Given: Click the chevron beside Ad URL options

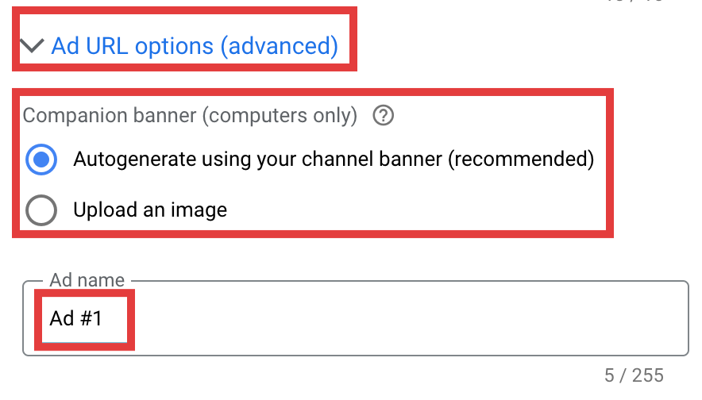Looking at the screenshot, I should tap(33, 45).
